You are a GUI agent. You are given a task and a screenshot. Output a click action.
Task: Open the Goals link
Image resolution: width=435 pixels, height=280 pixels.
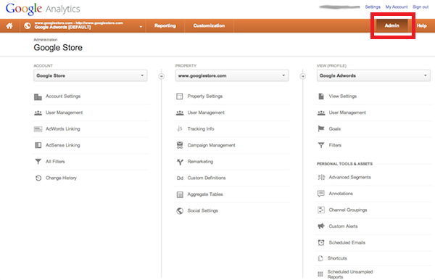click(335, 129)
